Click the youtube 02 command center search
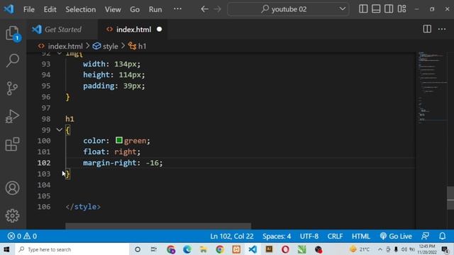The width and height of the screenshot is (454, 255). [289, 9]
